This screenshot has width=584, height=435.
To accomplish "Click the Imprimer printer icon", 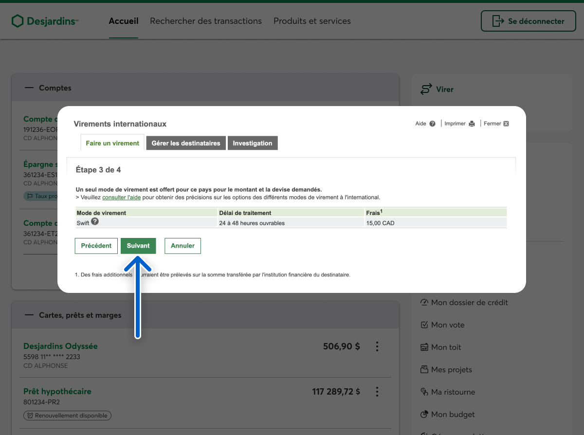I will (472, 124).
